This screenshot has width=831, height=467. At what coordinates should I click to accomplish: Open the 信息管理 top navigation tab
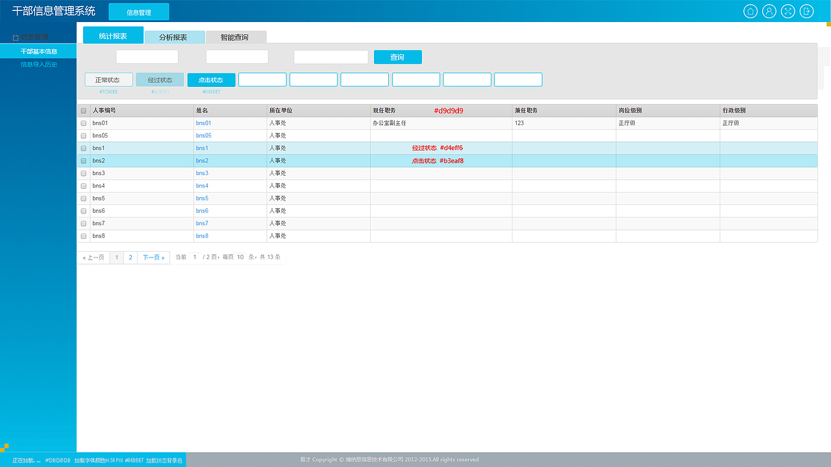pyautogui.click(x=139, y=12)
